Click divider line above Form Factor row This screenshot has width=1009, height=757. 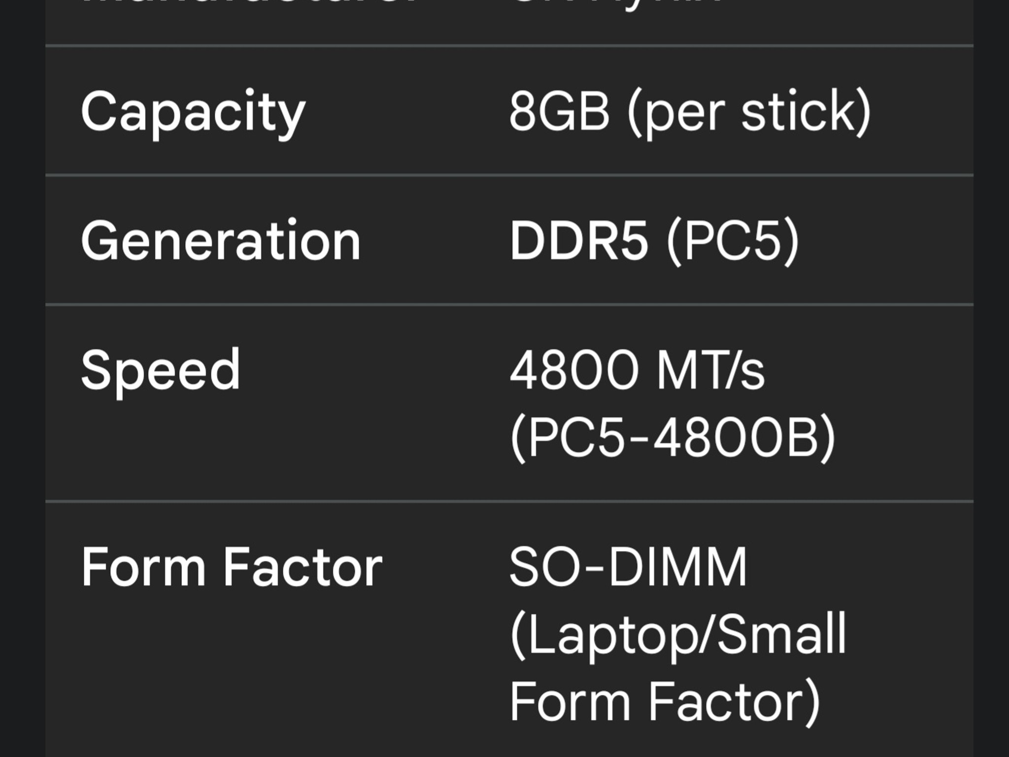pyautogui.click(x=509, y=501)
